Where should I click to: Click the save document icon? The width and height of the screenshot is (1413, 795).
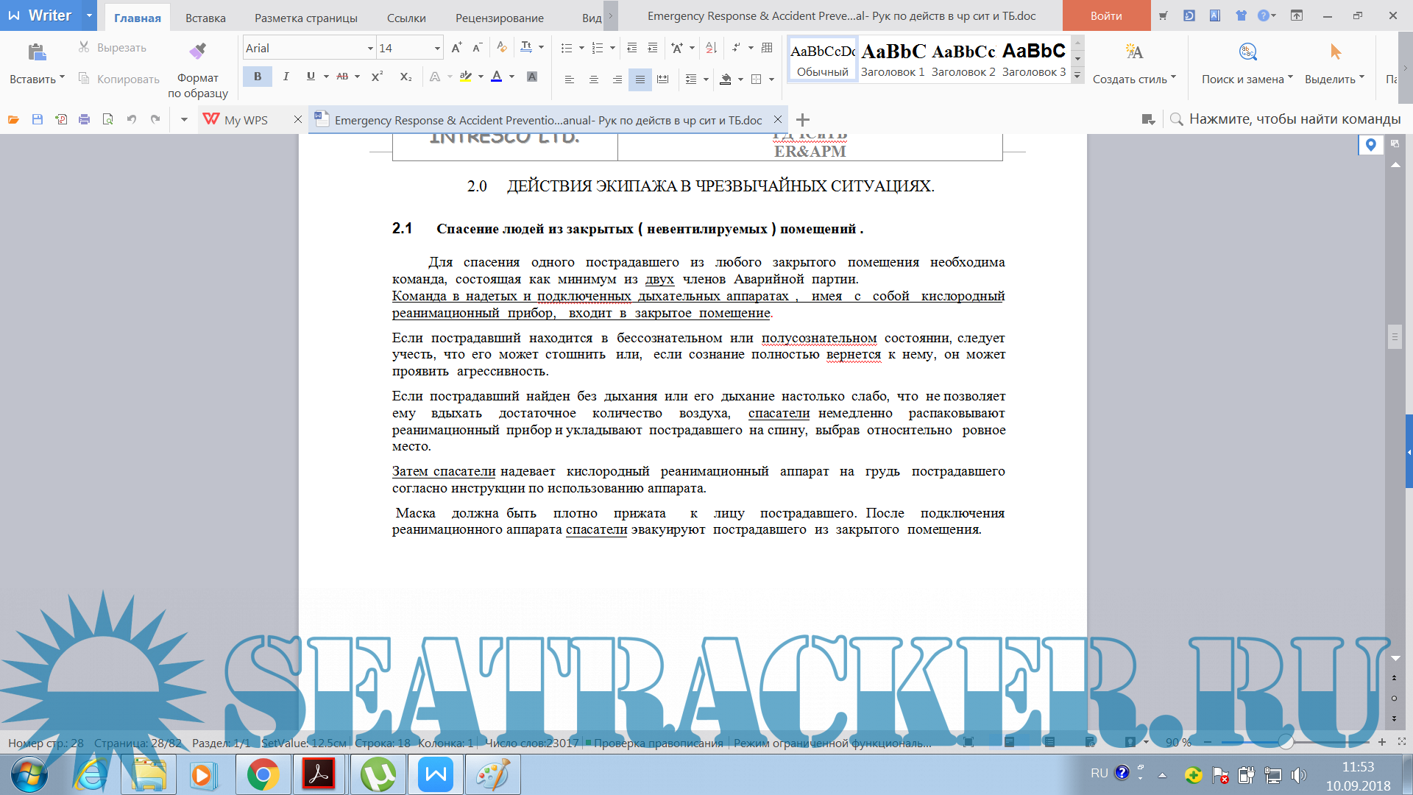click(x=37, y=119)
